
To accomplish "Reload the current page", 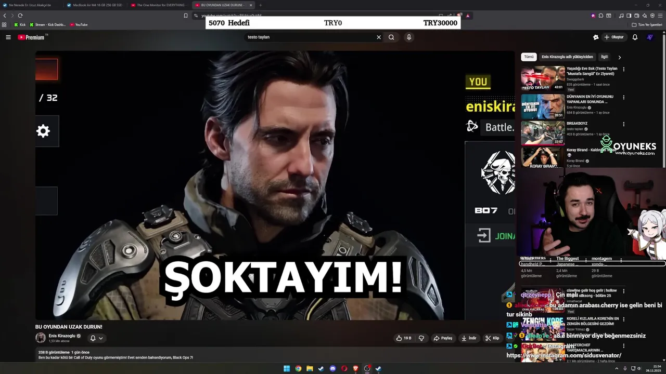I will pos(20,16).
